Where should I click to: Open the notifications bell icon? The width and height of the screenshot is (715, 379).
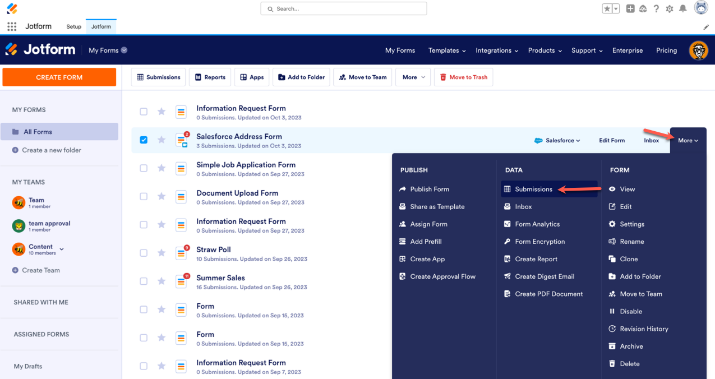[683, 8]
